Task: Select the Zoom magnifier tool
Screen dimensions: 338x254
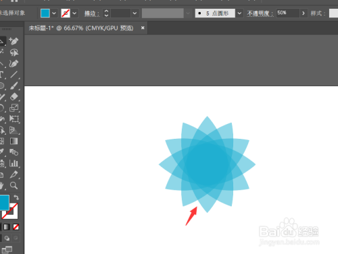Action: coord(14,185)
